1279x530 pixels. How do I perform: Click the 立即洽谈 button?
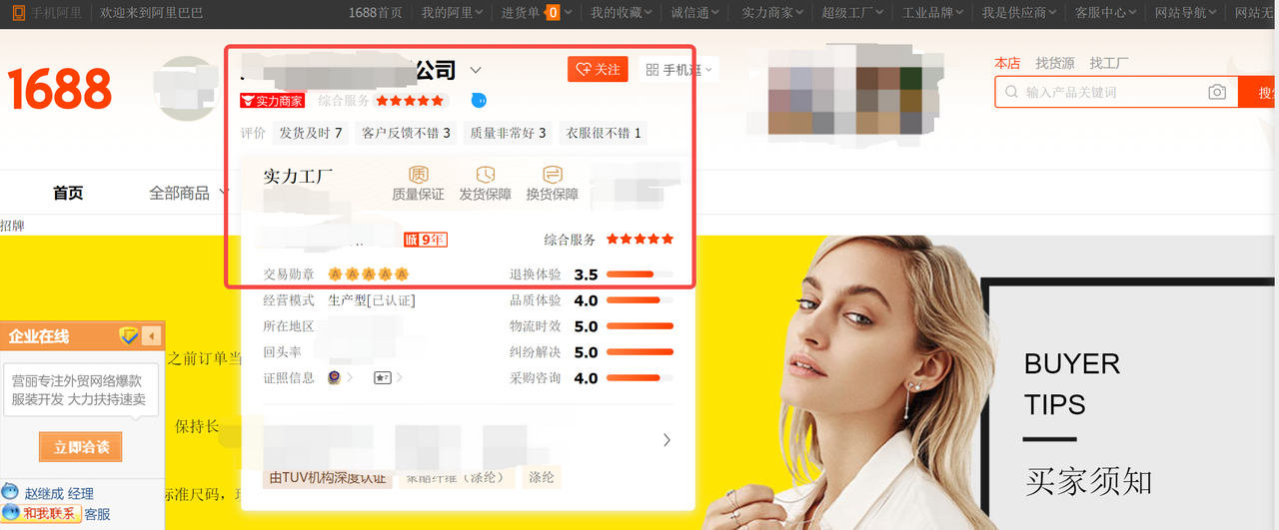tap(81, 447)
